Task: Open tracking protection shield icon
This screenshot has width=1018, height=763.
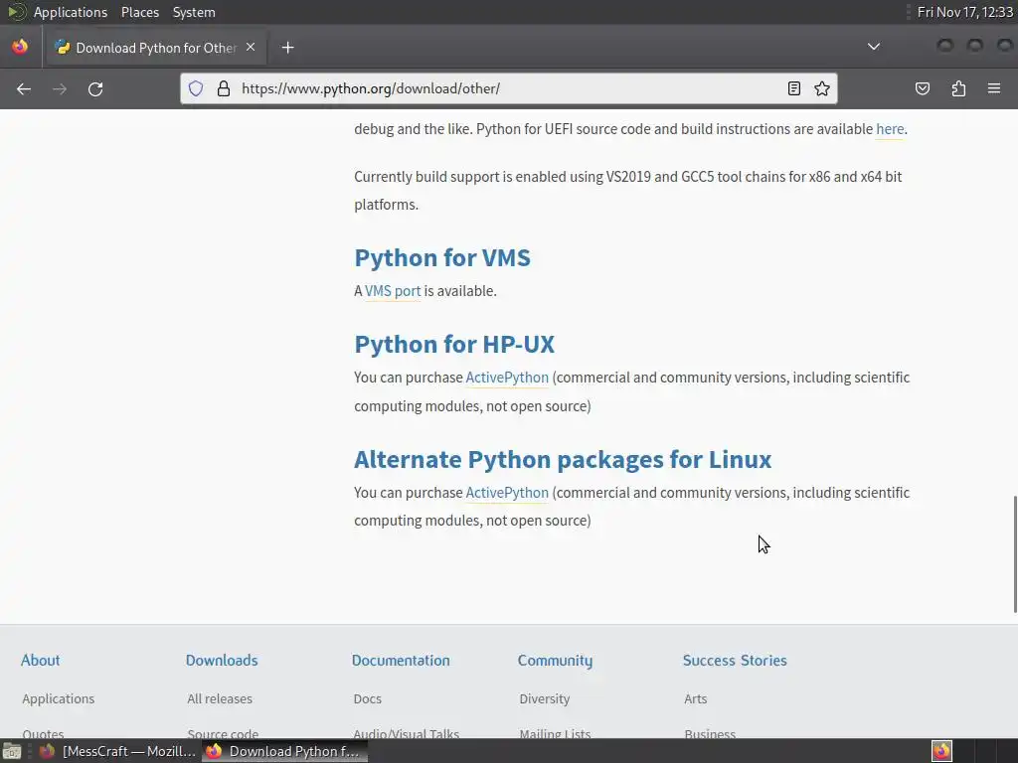Action: coord(196,88)
